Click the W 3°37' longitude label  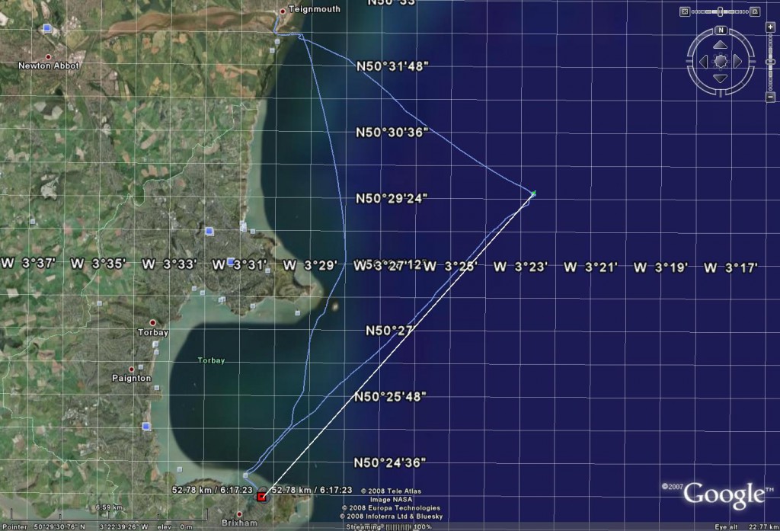click(x=28, y=264)
